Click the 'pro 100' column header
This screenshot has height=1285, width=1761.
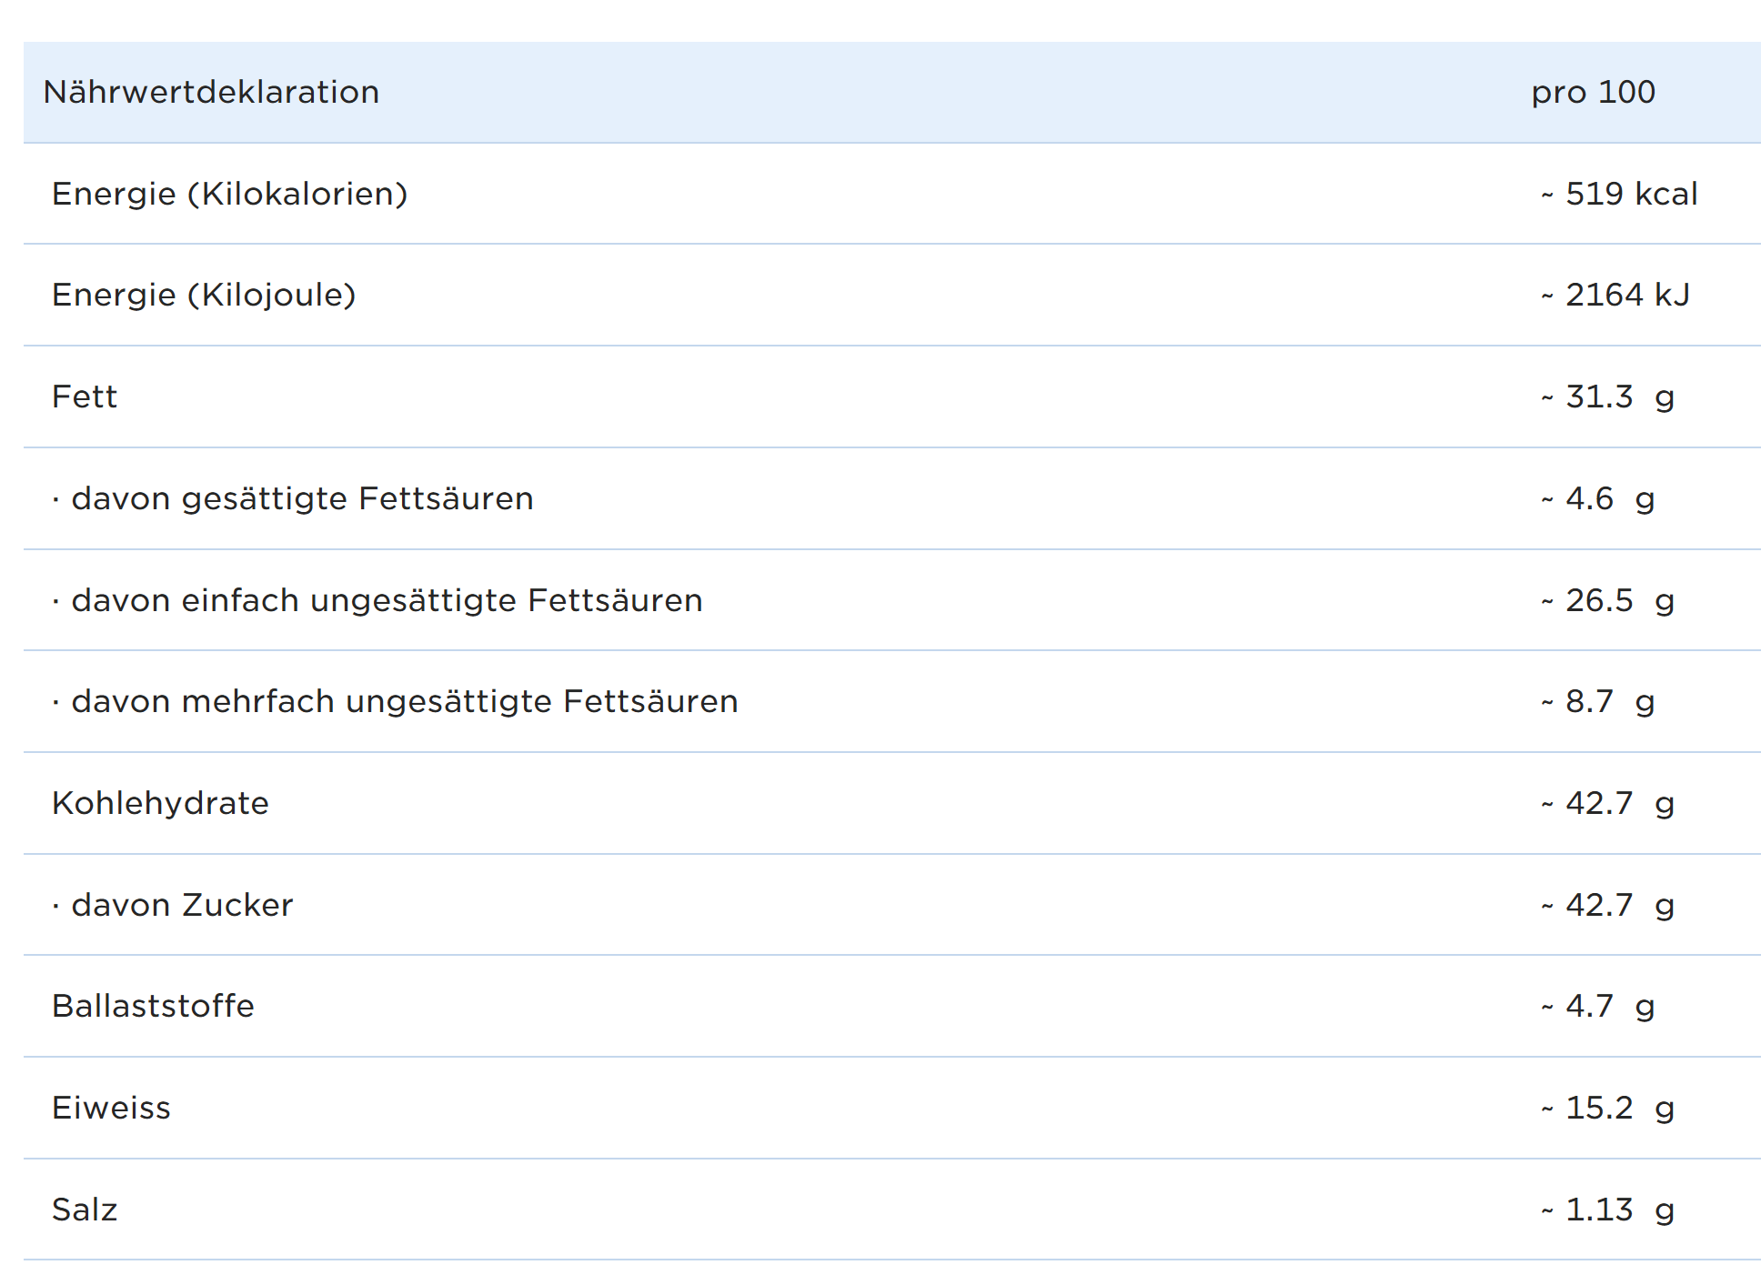point(1593,92)
